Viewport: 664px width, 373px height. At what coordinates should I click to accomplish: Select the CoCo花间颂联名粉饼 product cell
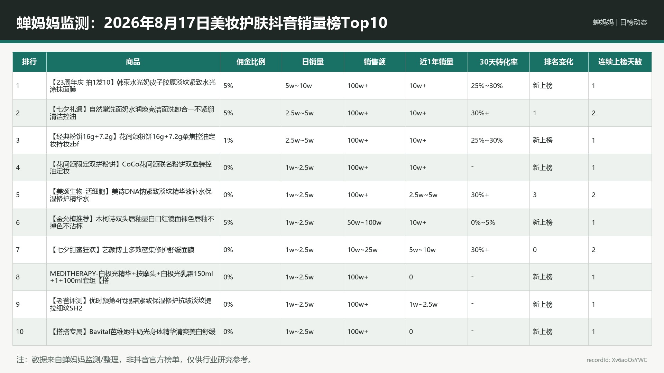[133, 168]
